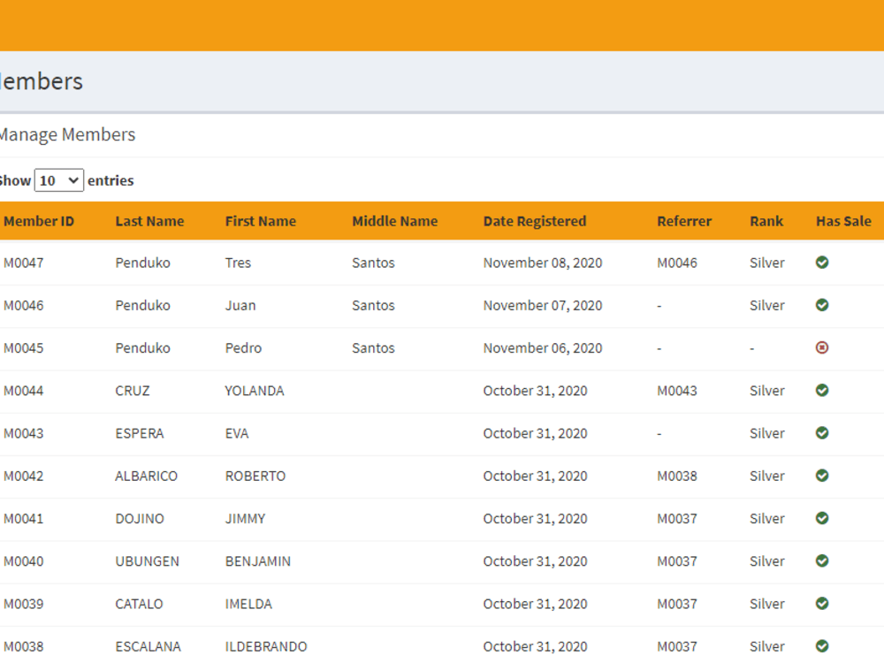Click first name ILDEBRANDO
The width and height of the screenshot is (884, 663).
pos(266,647)
